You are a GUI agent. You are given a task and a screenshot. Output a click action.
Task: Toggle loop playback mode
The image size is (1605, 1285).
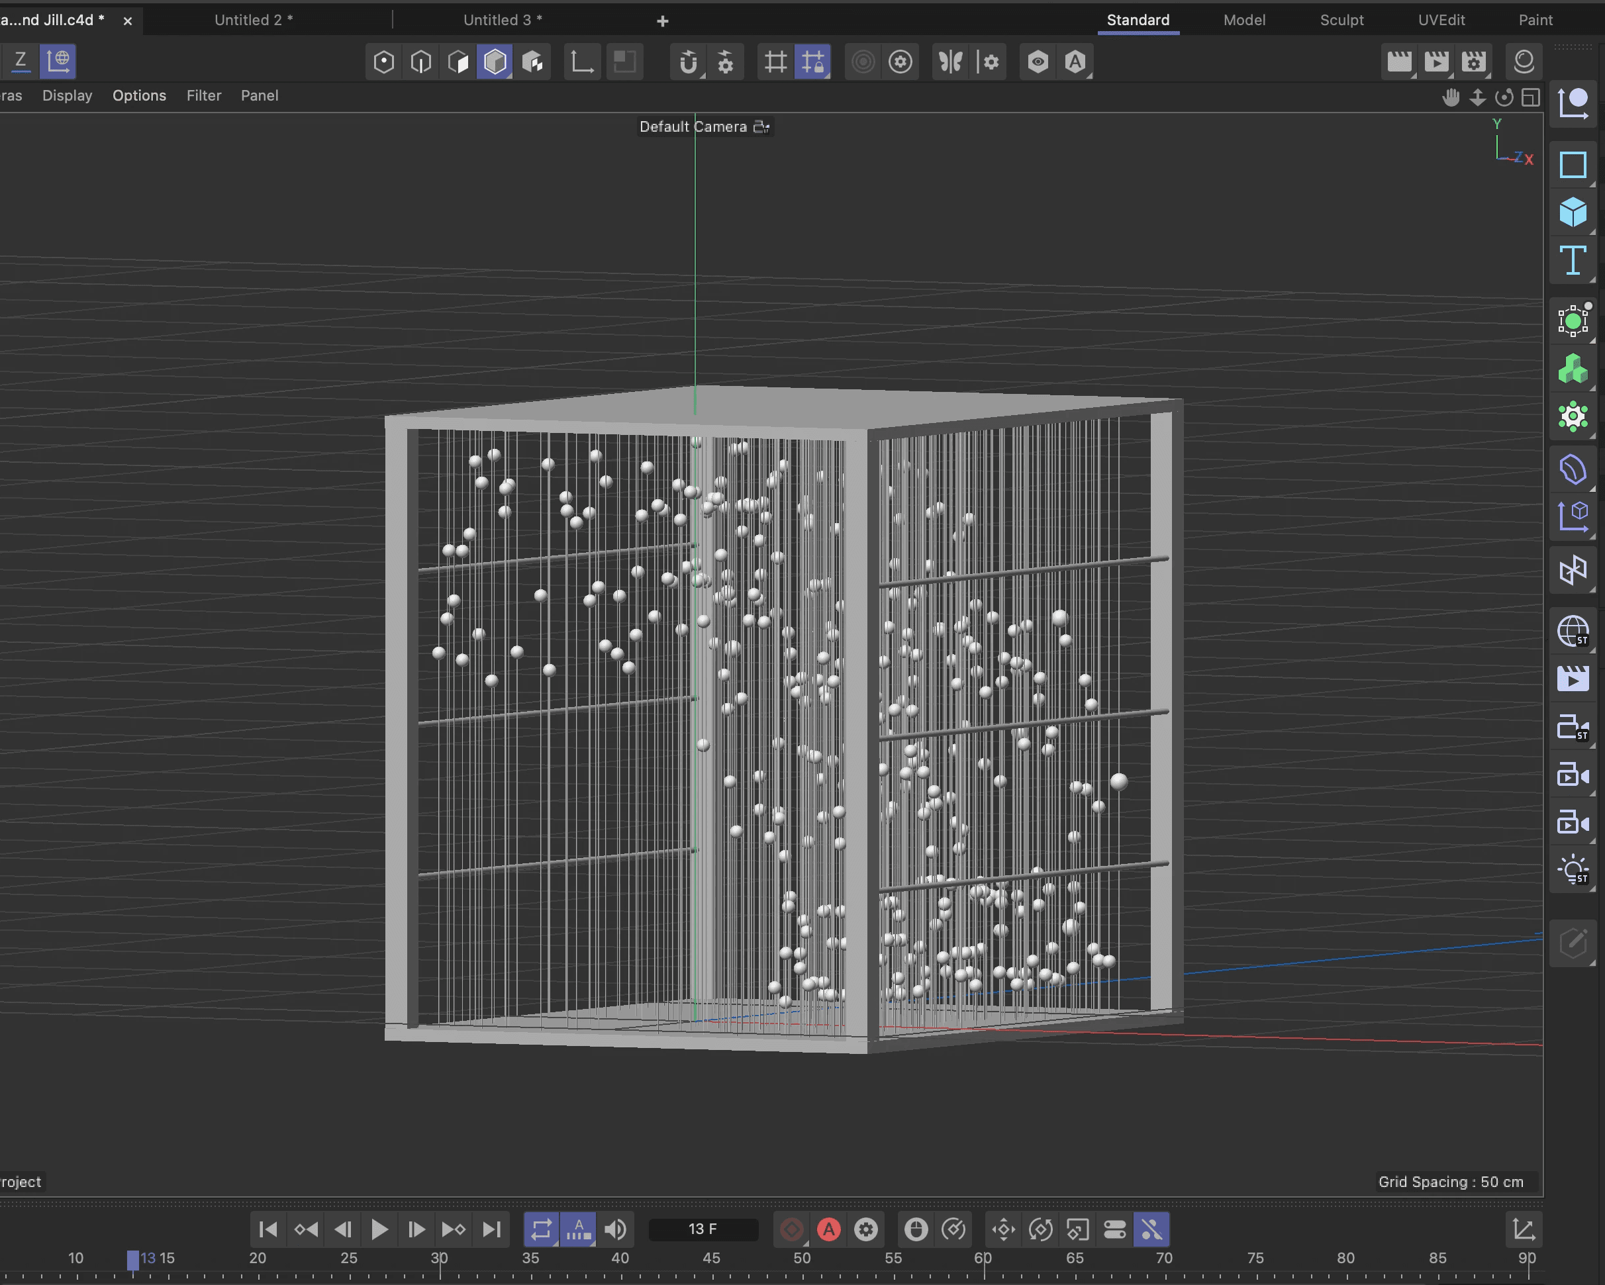pos(541,1229)
